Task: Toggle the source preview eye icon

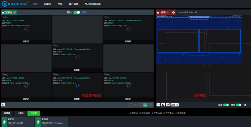Action: [x=3, y=105]
